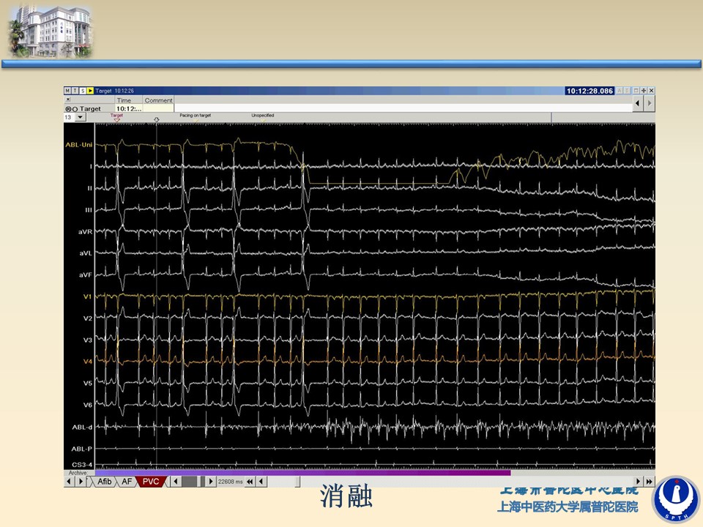Click the S button in the title bar
This screenshot has height=527, width=703.
83,91
